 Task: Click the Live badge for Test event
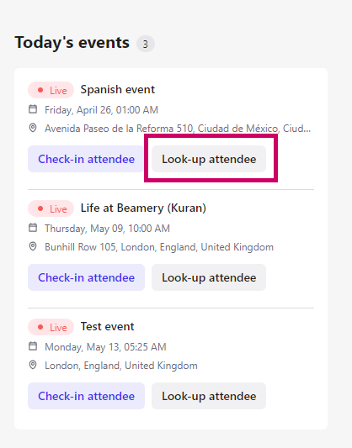click(x=51, y=327)
